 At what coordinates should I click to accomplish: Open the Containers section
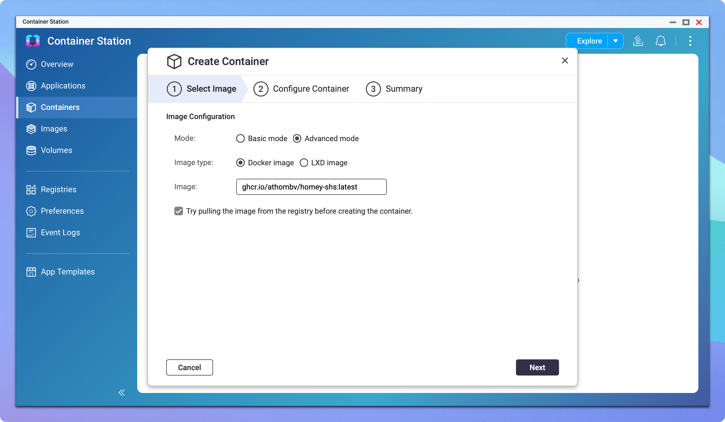(60, 107)
